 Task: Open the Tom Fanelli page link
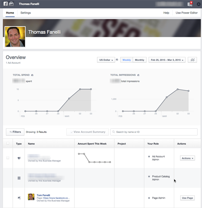[x=43, y=195]
